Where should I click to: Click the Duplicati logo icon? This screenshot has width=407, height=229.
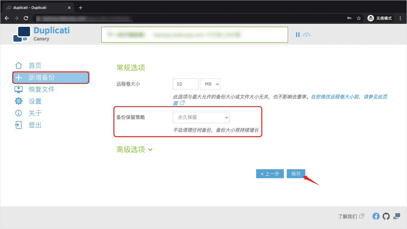[x=22, y=34]
